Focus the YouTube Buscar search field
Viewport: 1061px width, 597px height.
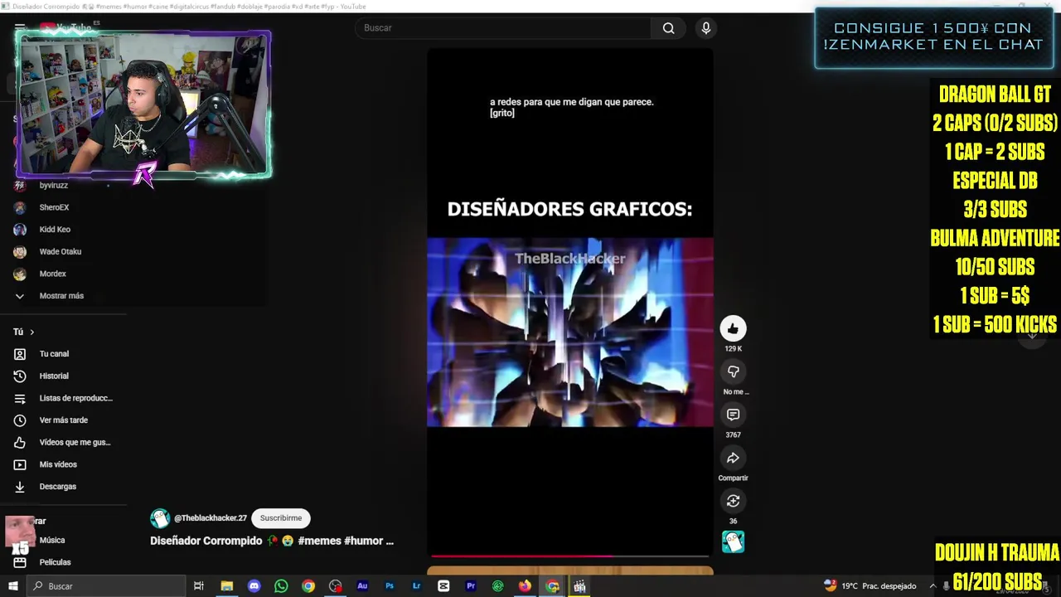(x=503, y=28)
